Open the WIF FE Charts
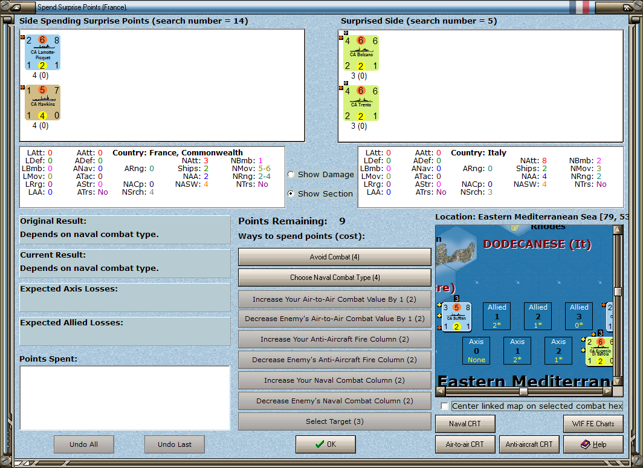 click(593, 424)
